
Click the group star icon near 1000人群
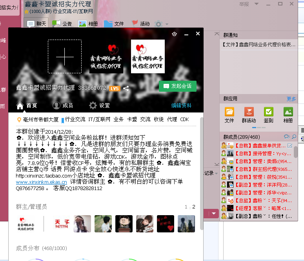tap(27, 12)
